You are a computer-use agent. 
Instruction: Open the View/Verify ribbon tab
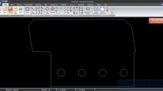tap(28, 5)
